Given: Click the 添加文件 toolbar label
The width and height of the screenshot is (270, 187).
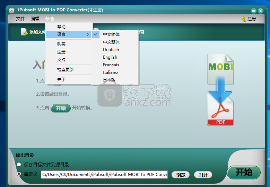Looking at the screenshot, I should coord(37,32).
